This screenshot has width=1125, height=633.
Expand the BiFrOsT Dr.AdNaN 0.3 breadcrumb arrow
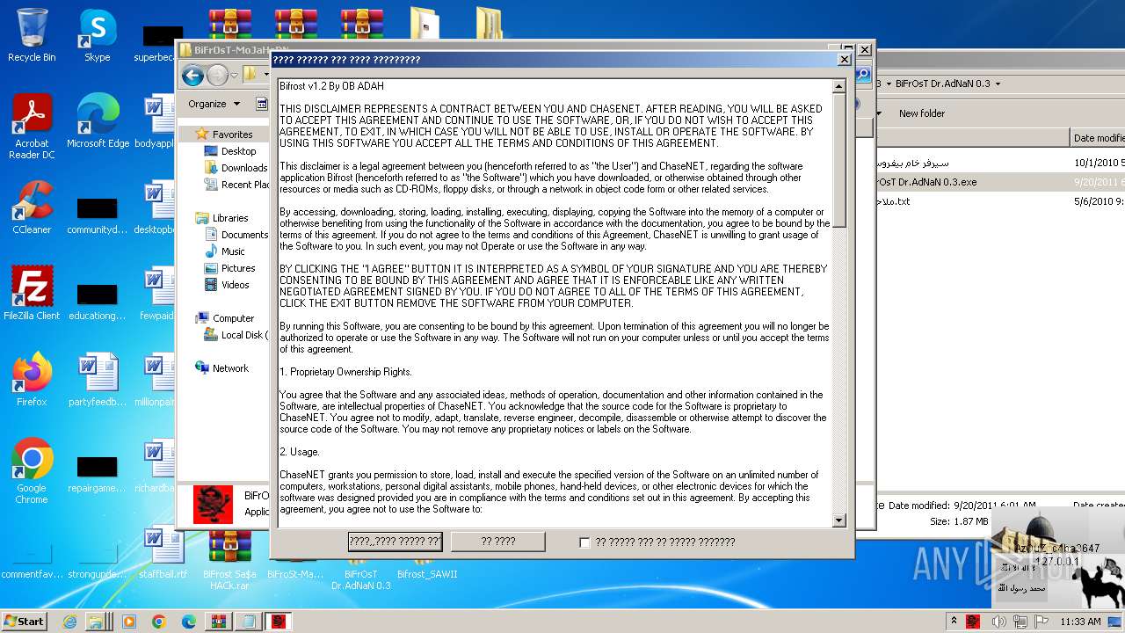998,84
